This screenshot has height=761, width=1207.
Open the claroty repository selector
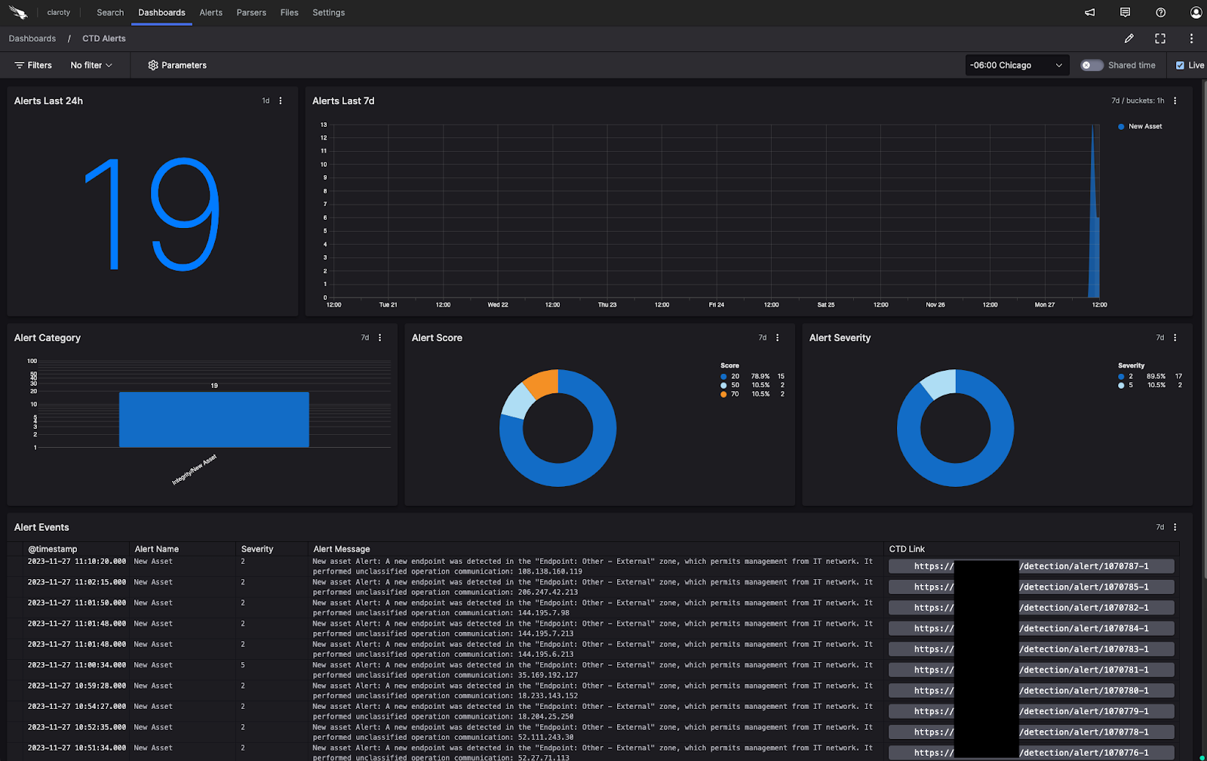pyautogui.click(x=58, y=13)
